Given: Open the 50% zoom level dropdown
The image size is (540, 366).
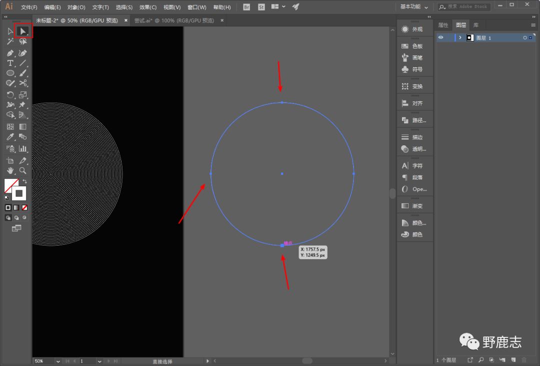Looking at the screenshot, I should point(58,361).
